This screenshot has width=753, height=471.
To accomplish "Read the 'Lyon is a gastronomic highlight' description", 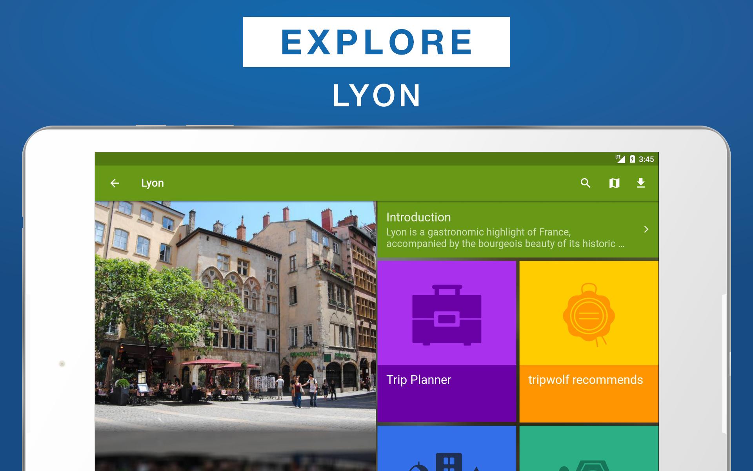I will [x=505, y=238].
